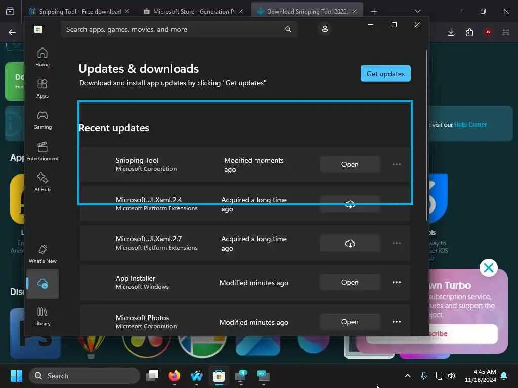Open Snipping Tool from recent updates

pyautogui.click(x=350, y=164)
